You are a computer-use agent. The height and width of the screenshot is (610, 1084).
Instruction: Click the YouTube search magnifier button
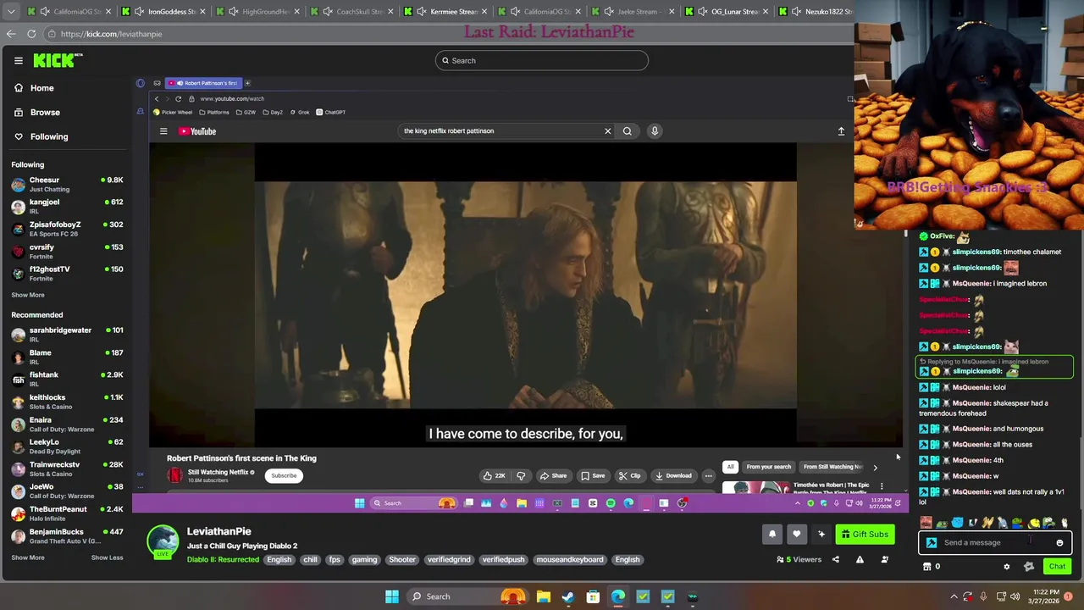(628, 131)
